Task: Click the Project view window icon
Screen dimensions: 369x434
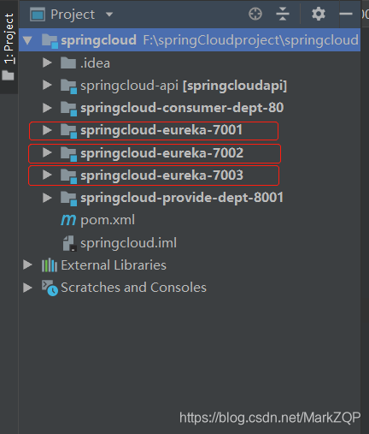Action: click(x=38, y=15)
